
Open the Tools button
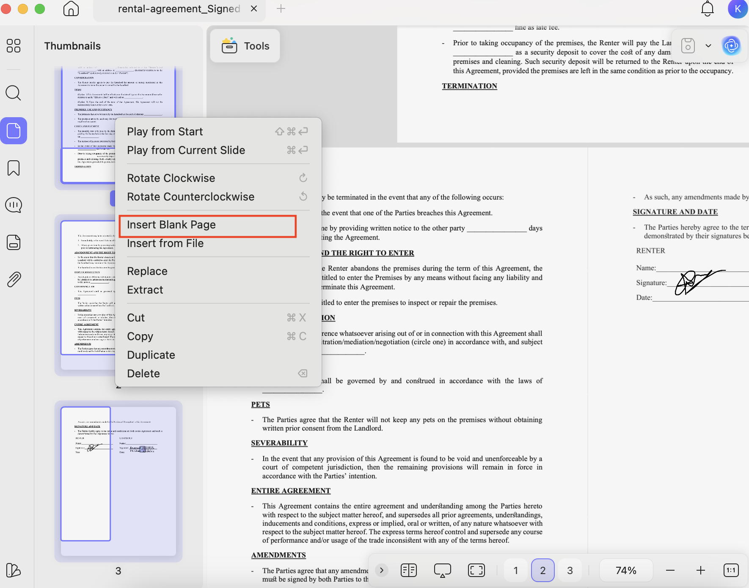(245, 46)
